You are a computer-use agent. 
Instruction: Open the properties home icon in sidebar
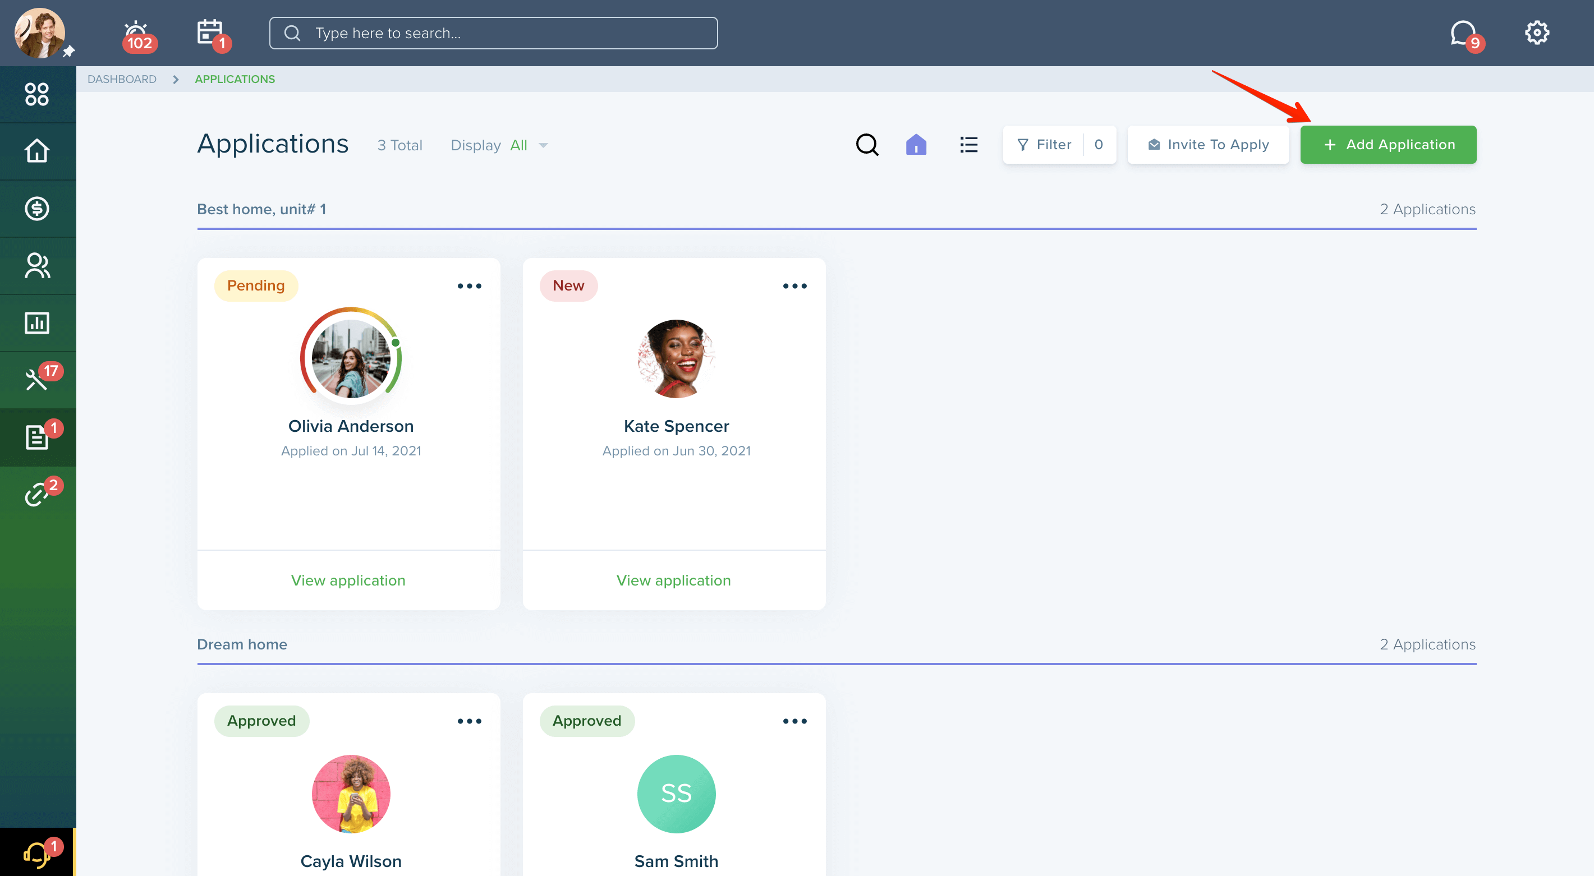(x=37, y=151)
